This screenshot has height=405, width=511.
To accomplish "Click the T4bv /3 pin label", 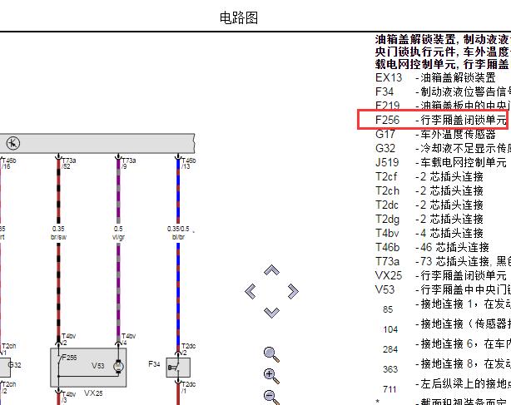I will (x=68, y=397).
